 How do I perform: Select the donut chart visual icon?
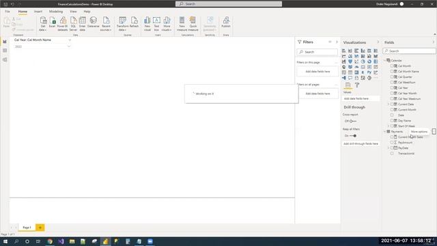[x=369, y=61]
